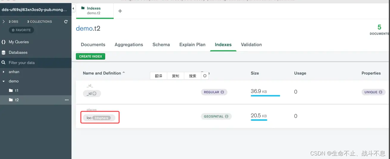Open the GEOSPATIAL info icon

click(x=227, y=116)
